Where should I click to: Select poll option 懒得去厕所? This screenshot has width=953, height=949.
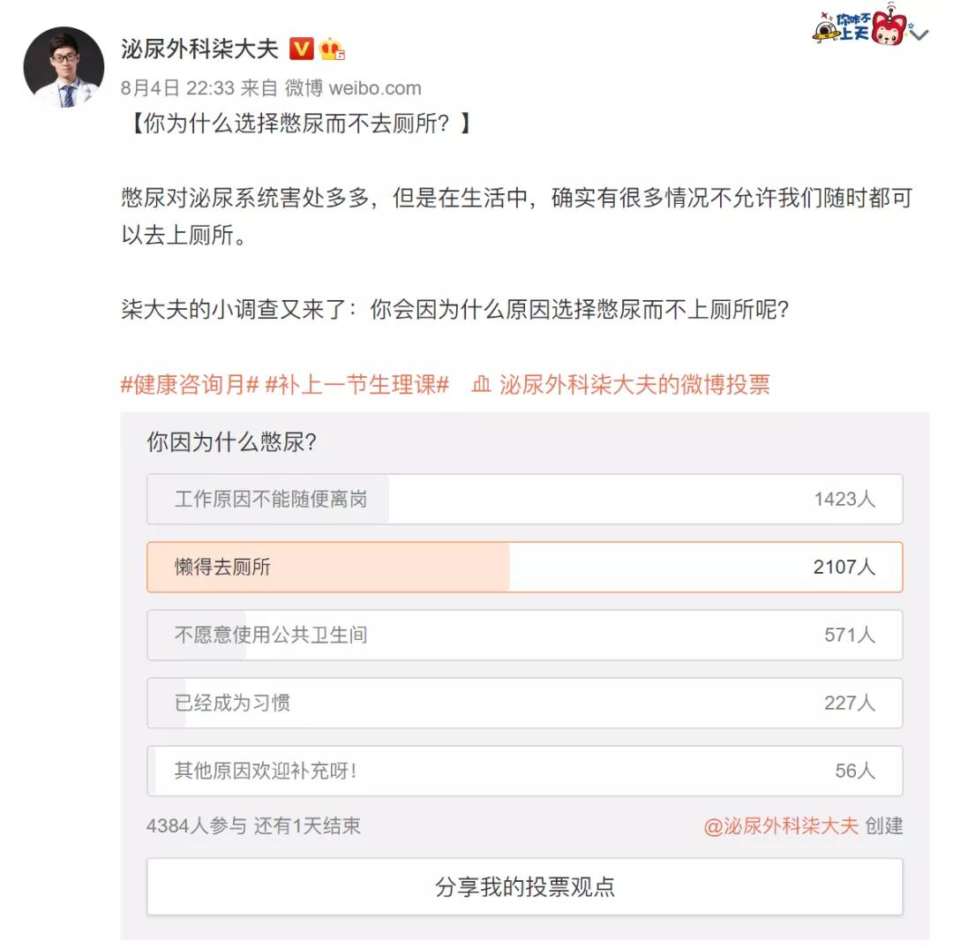525,566
